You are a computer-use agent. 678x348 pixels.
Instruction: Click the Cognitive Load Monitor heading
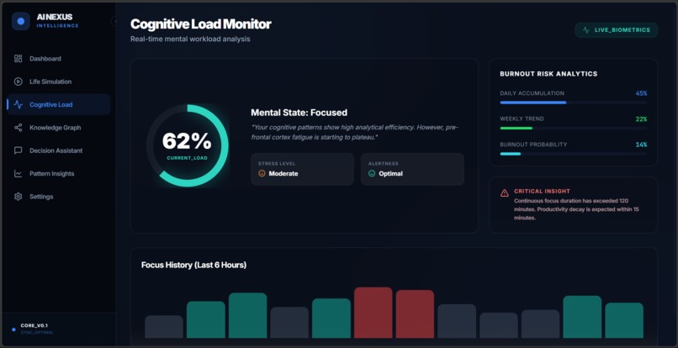coord(201,24)
